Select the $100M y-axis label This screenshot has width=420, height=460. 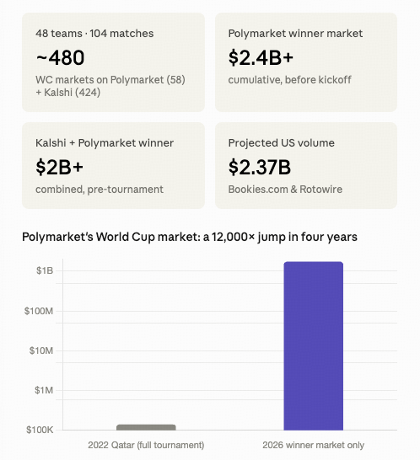(x=39, y=311)
